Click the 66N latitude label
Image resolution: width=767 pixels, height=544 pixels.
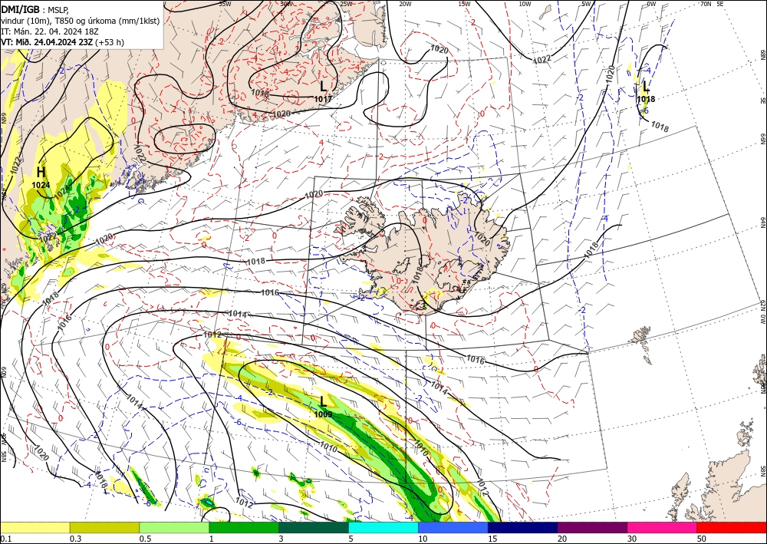(762, 139)
